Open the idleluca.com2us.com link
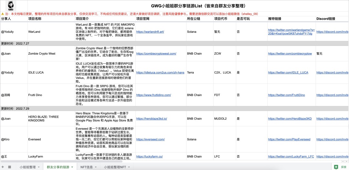Image resolution: width=349 pixels, height=170 pixels. [x=160, y=72]
